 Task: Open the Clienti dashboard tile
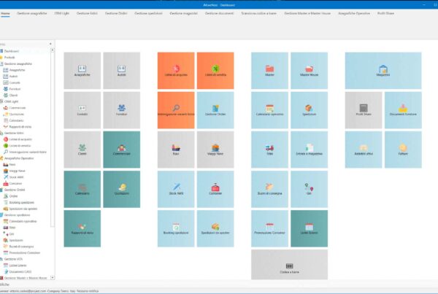point(82,150)
